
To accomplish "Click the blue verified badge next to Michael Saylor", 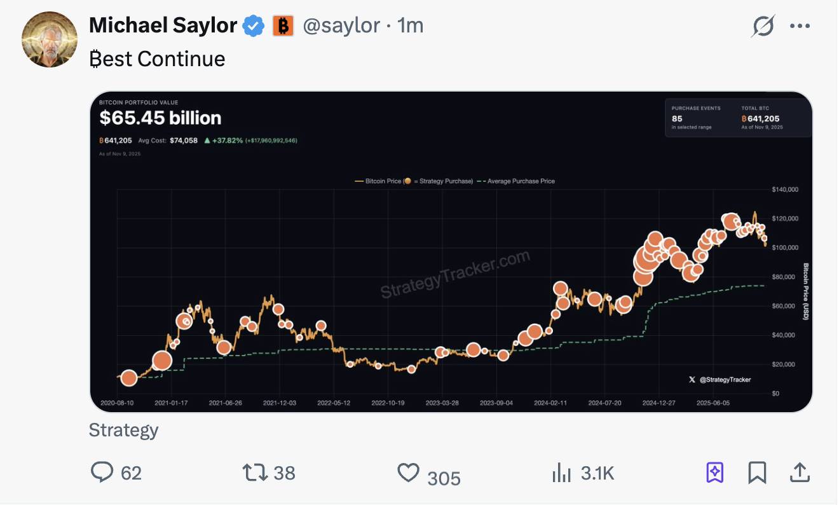I will (253, 25).
